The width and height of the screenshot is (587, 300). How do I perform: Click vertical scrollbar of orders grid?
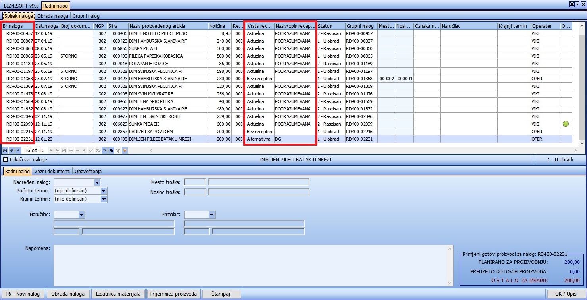(x=582, y=85)
